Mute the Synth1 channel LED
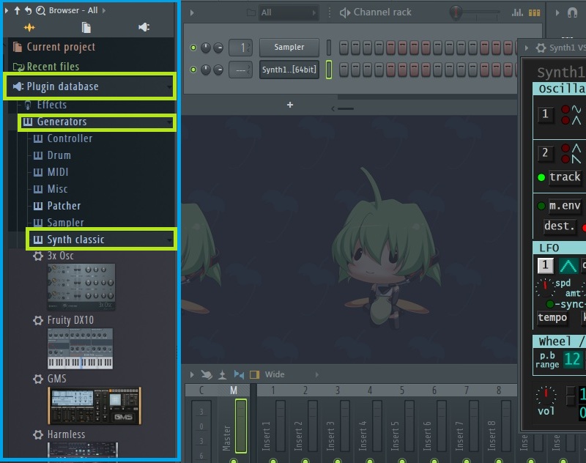The width and height of the screenshot is (586, 463). pyautogui.click(x=193, y=70)
